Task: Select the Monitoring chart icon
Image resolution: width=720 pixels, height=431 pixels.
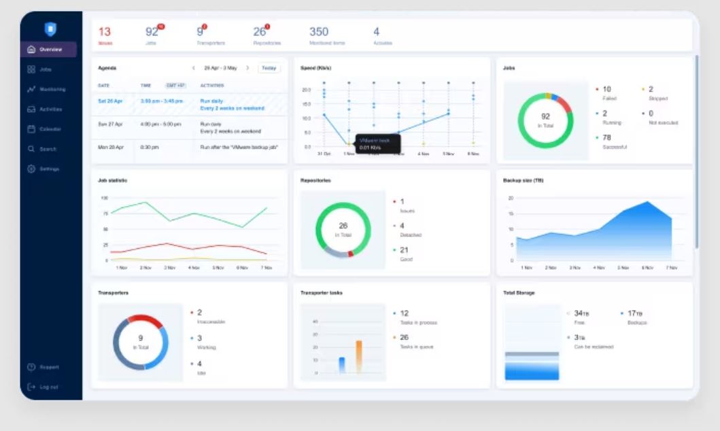Action: tap(31, 89)
